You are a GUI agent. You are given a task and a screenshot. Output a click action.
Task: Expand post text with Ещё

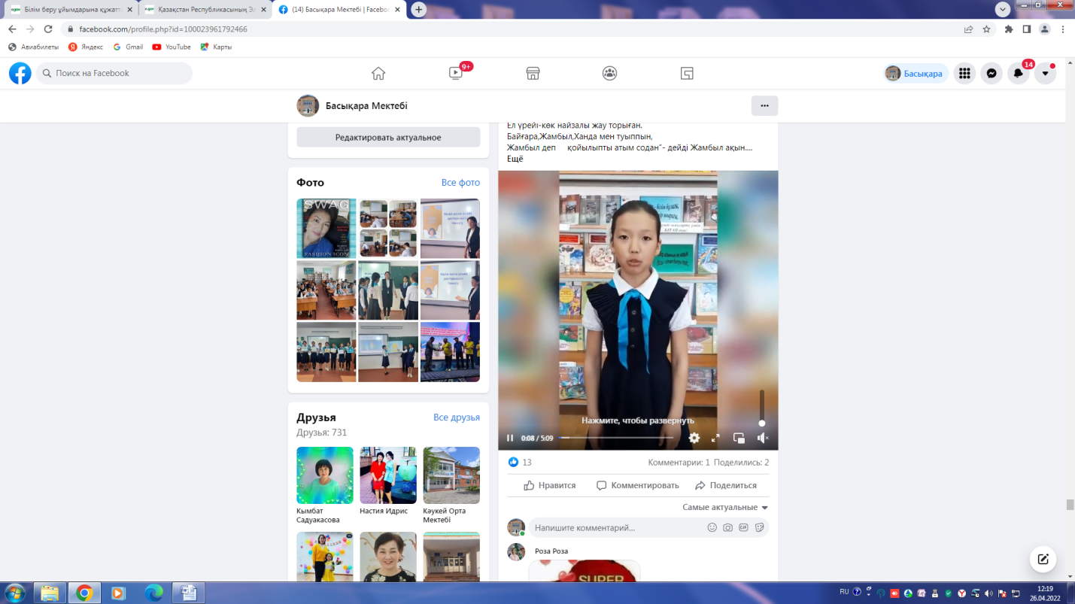pos(515,159)
